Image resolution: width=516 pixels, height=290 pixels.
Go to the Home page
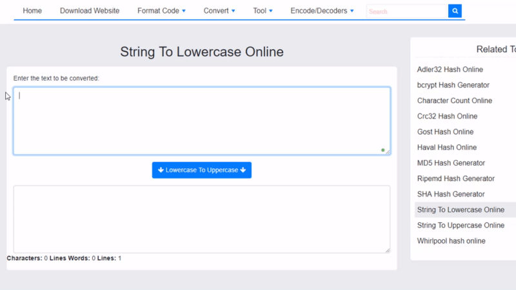32,11
